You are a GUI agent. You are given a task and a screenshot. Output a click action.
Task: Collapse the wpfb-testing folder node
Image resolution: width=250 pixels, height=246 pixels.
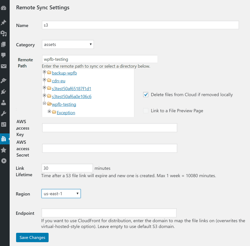pos(44,104)
